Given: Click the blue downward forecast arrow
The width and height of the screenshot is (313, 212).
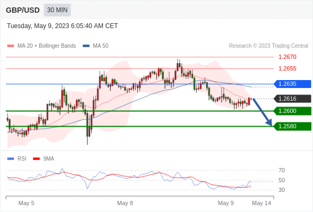Looking at the screenshot, I should coord(262,112).
